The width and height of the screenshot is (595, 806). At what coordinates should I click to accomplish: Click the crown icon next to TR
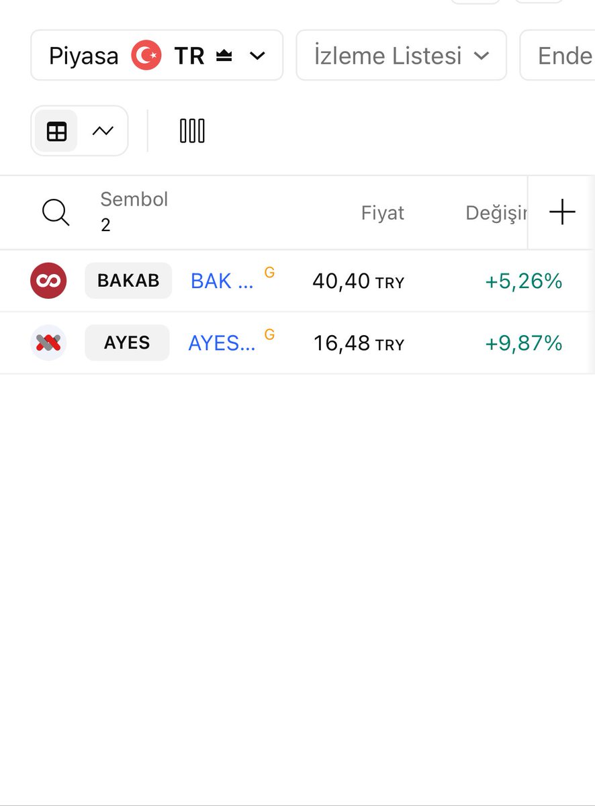coord(224,56)
